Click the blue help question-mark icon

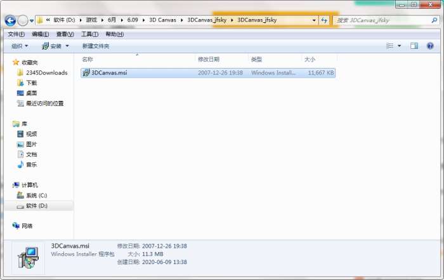tap(430, 46)
